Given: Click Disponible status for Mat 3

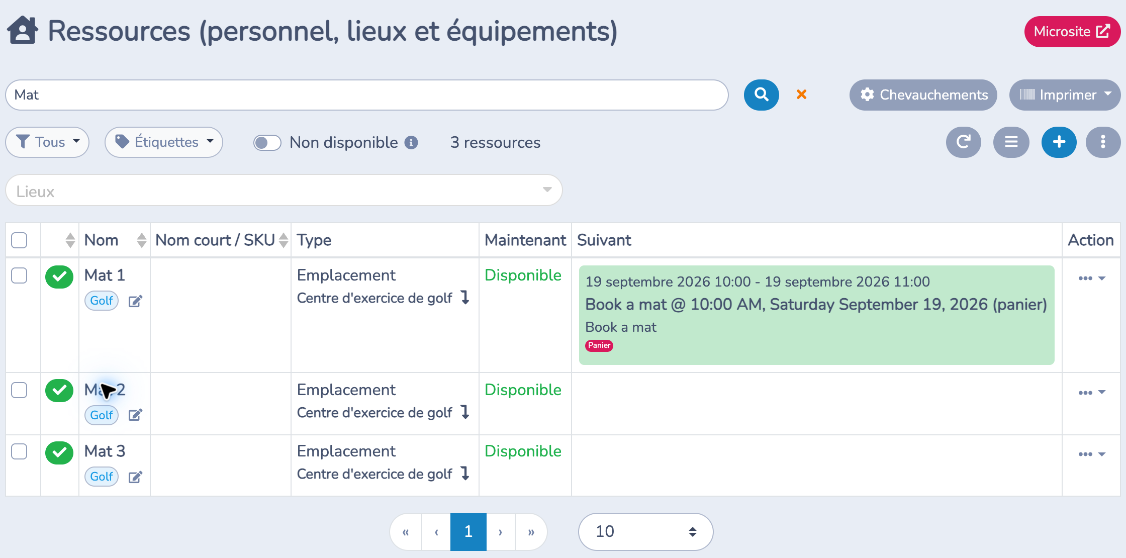Looking at the screenshot, I should pos(523,451).
